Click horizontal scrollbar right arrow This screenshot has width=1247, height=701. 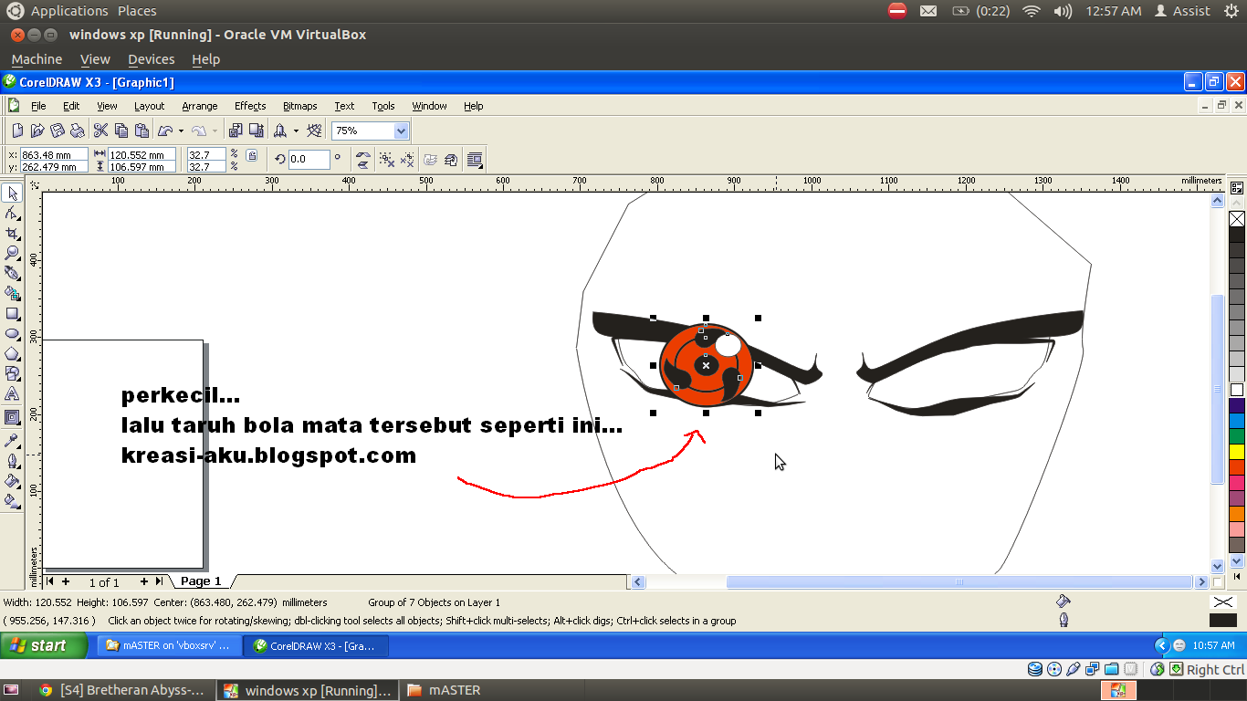[x=1201, y=581]
